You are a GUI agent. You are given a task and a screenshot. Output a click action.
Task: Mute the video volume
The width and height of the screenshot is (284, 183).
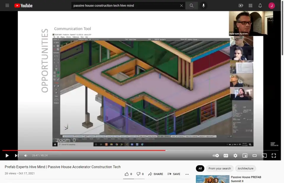tap(26, 155)
